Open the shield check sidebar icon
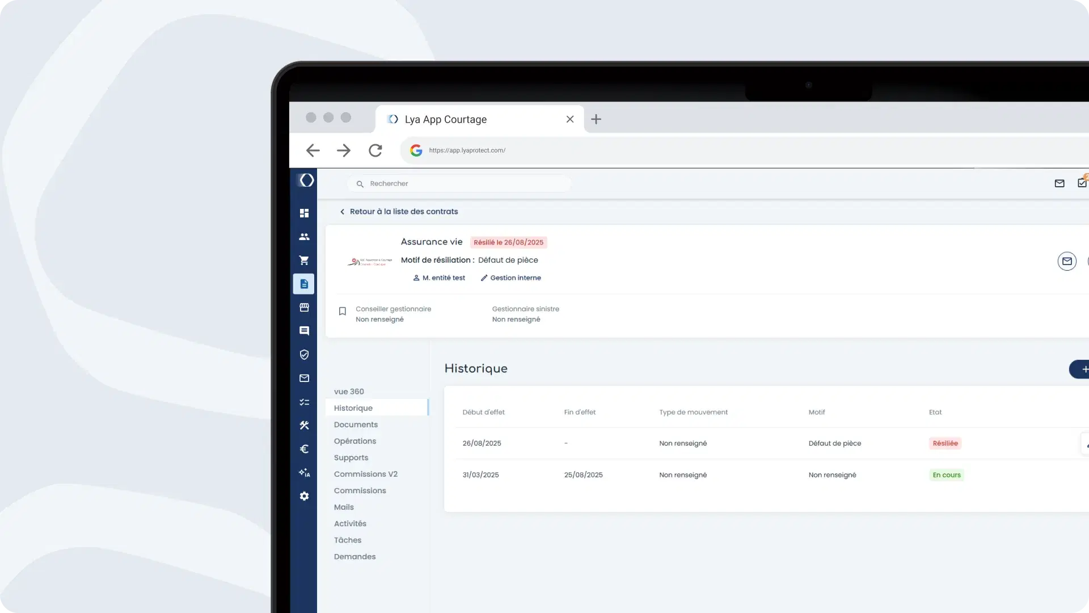This screenshot has width=1089, height=613. coord(304,354)
